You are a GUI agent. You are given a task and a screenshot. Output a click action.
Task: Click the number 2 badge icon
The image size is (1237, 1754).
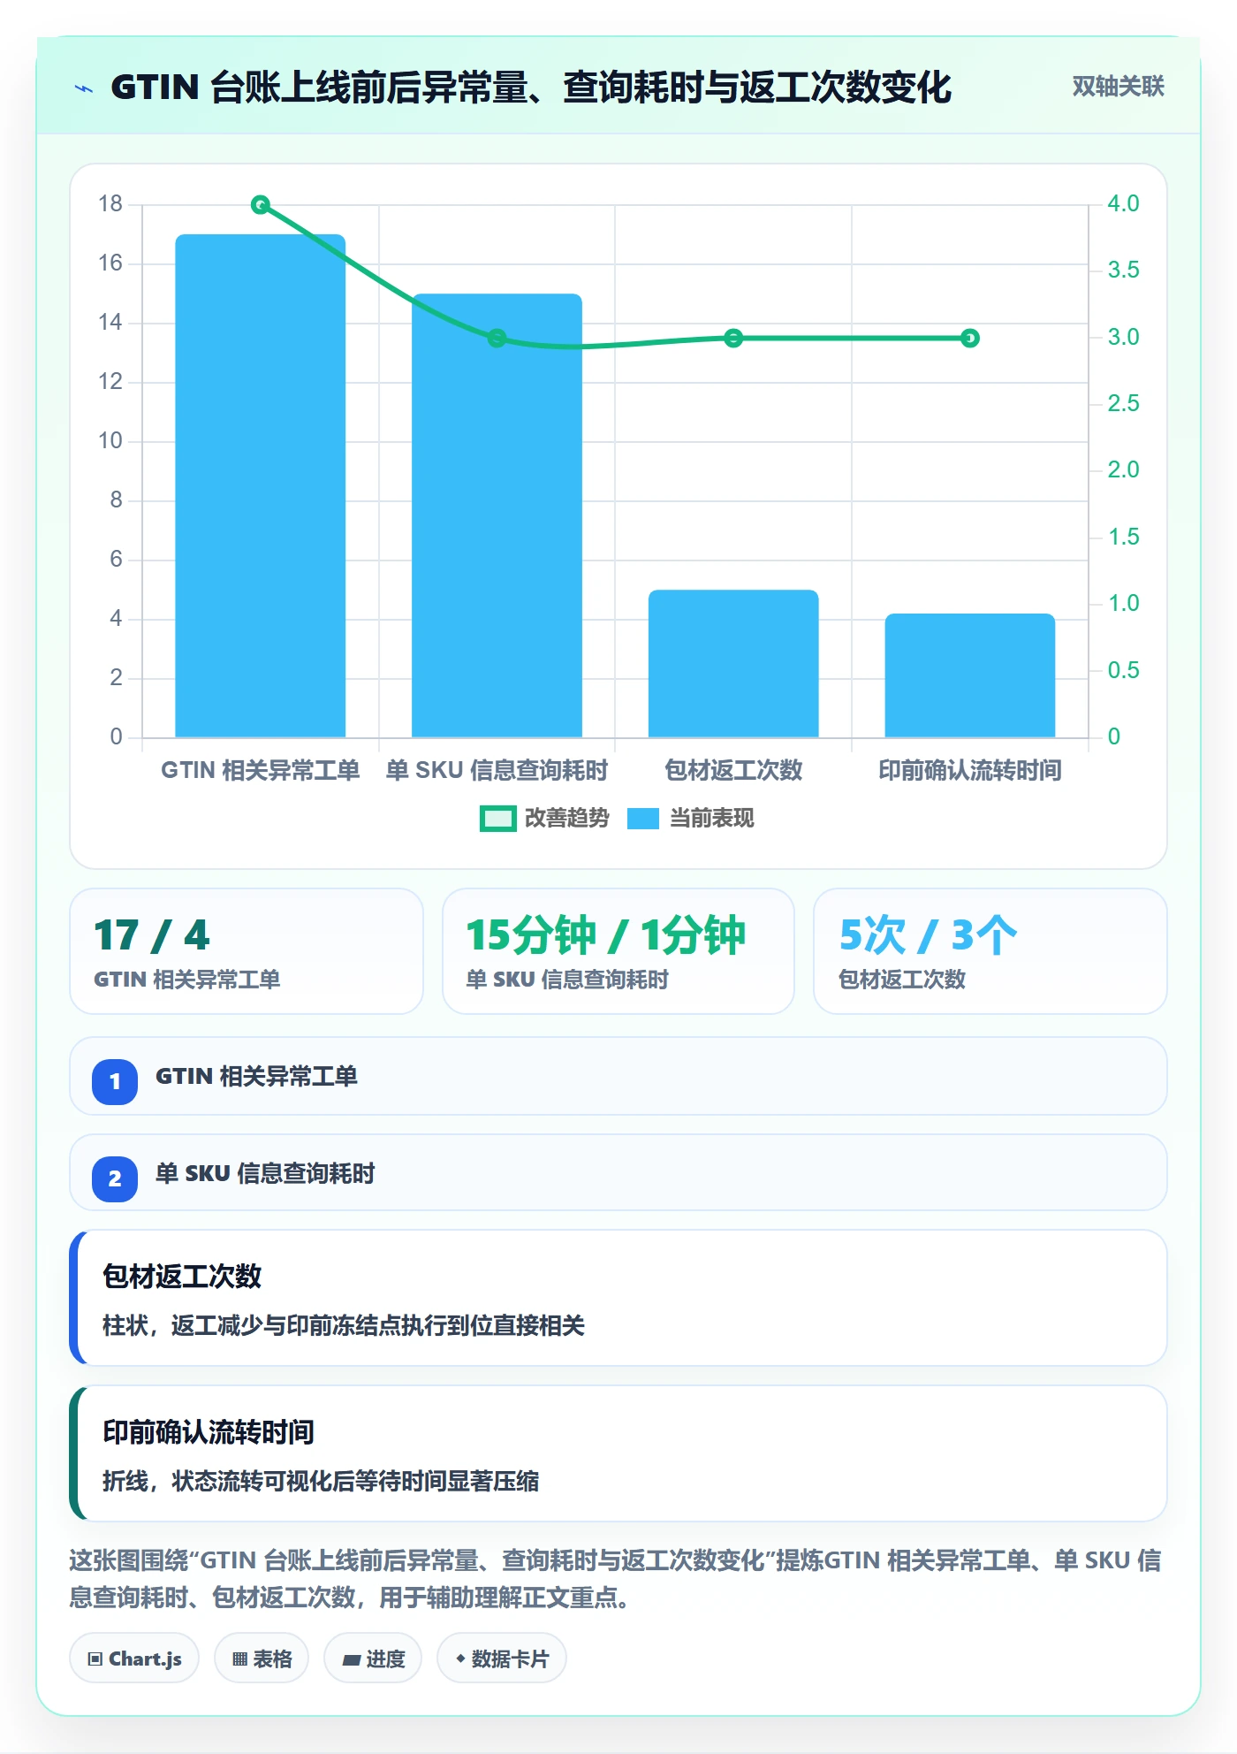click(x=115, y=1178)
